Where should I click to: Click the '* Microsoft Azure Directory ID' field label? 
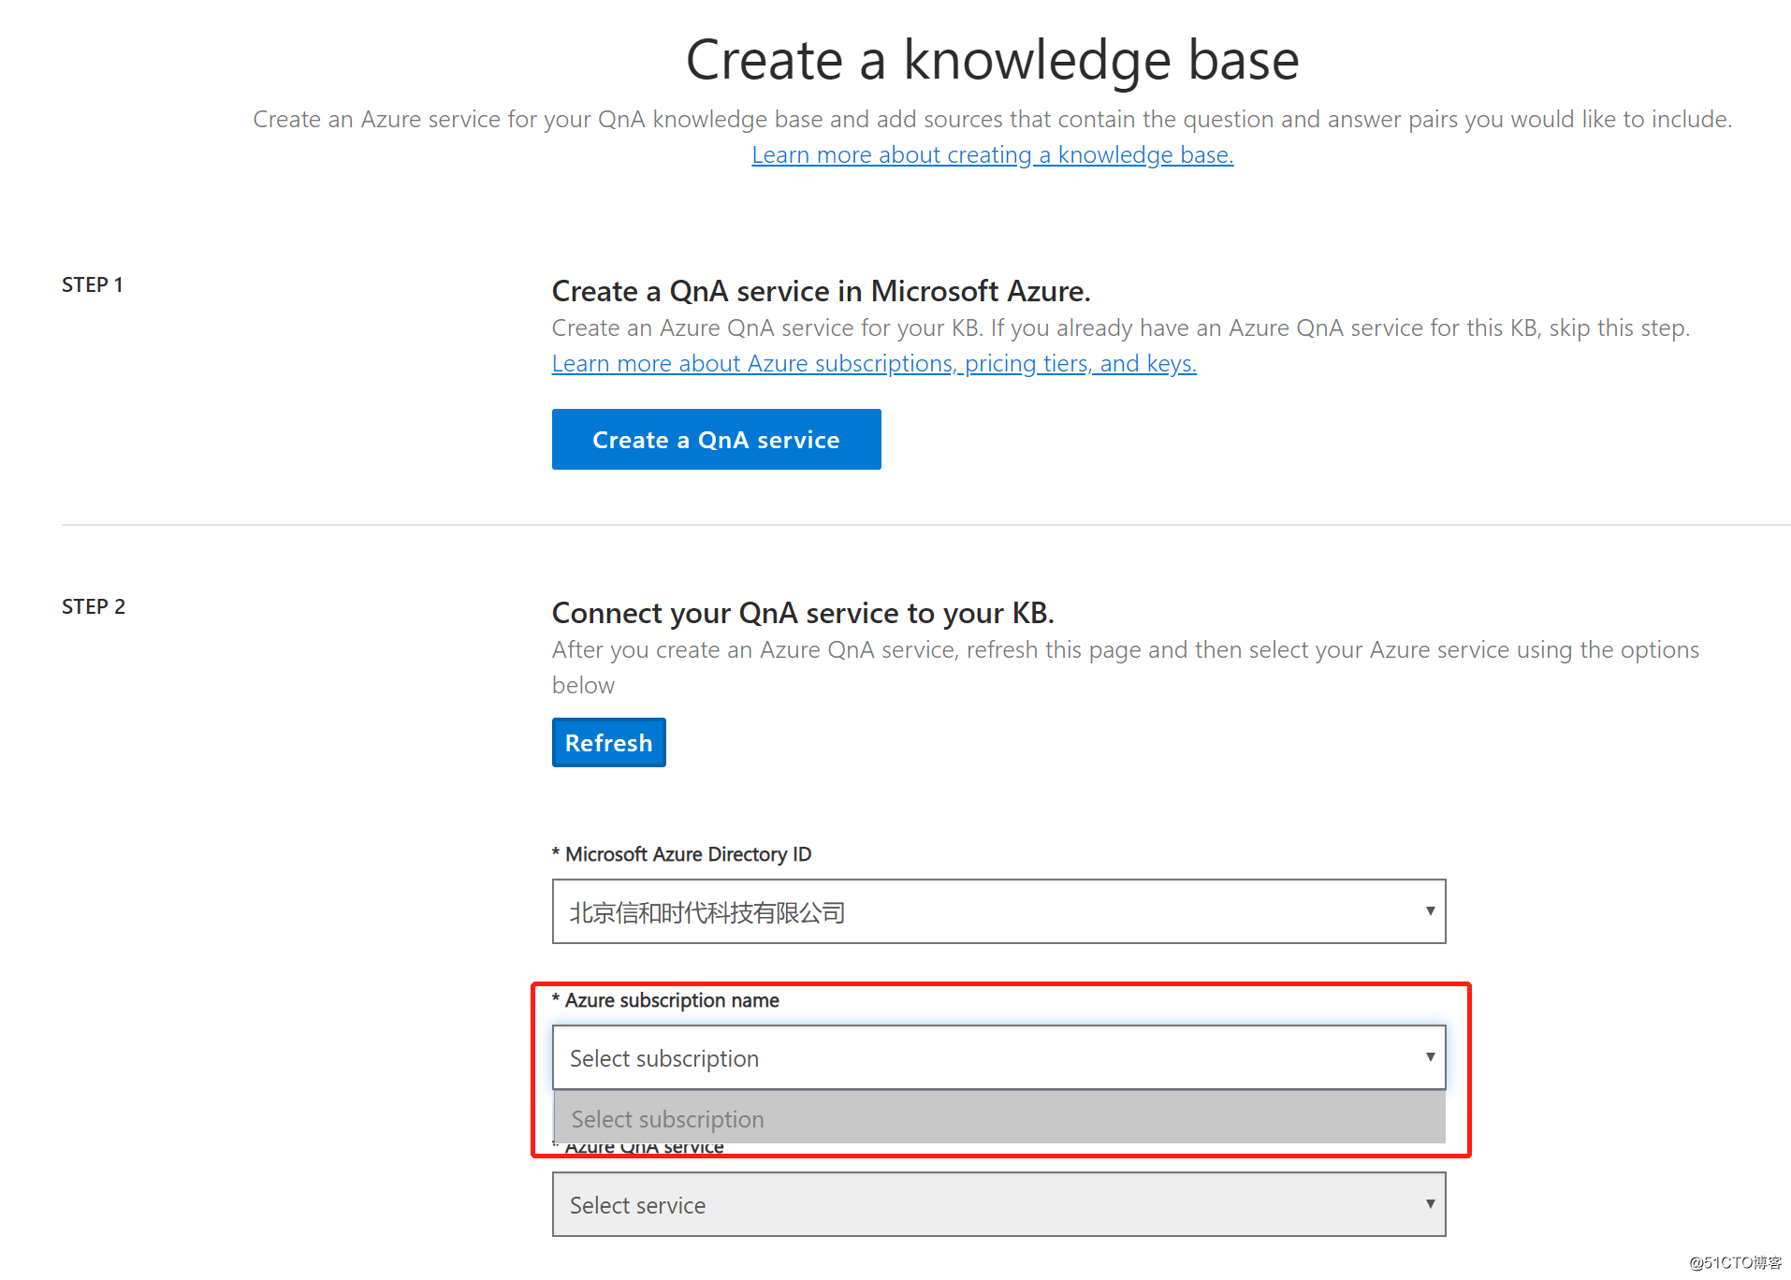pos(681,854)
